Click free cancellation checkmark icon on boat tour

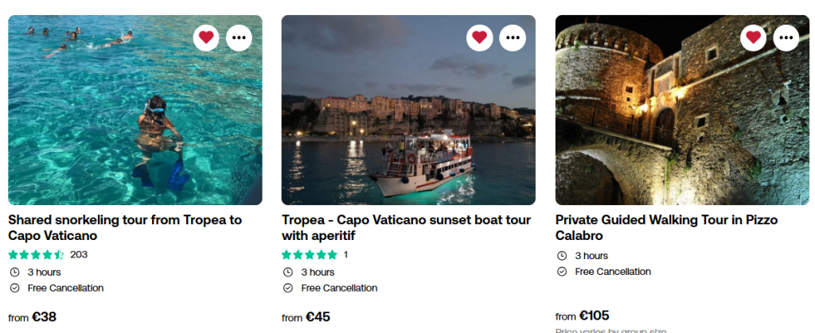[x=288, y=288]
